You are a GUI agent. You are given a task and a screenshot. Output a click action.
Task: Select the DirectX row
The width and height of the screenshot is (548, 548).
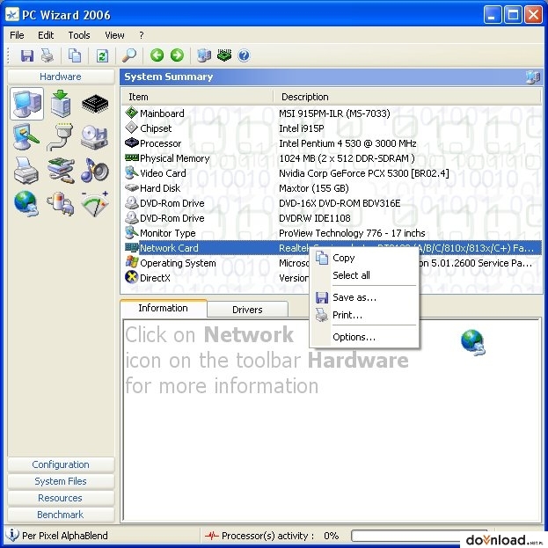point(332,278)
